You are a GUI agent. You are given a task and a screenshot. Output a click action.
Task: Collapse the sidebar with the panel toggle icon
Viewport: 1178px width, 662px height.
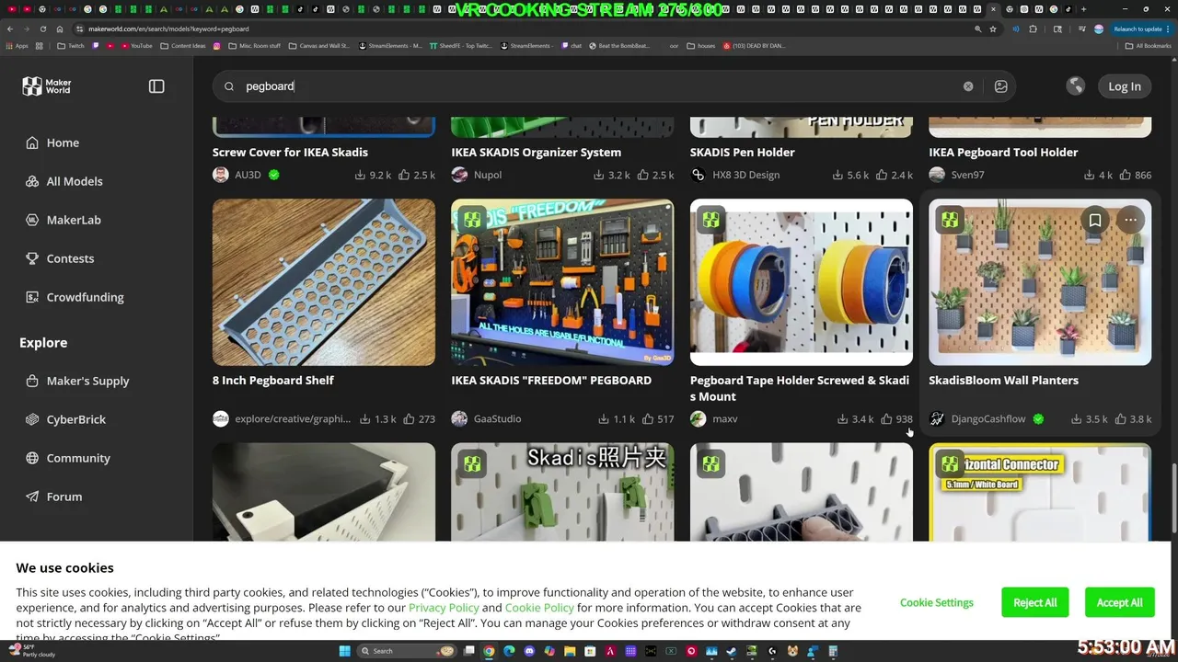(156, 86)
